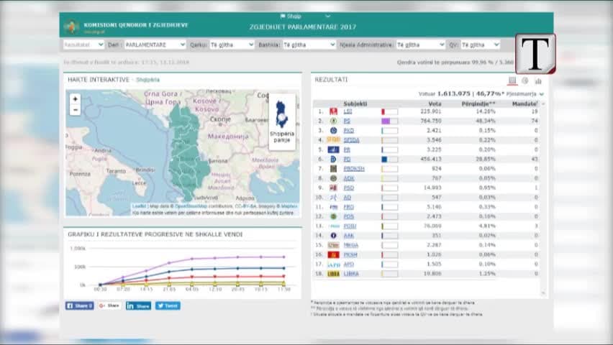This screenshot has width=613, height=345.
Task: Click the MEGA party logo
Action: pyautogui.click(x=333, y=245)
